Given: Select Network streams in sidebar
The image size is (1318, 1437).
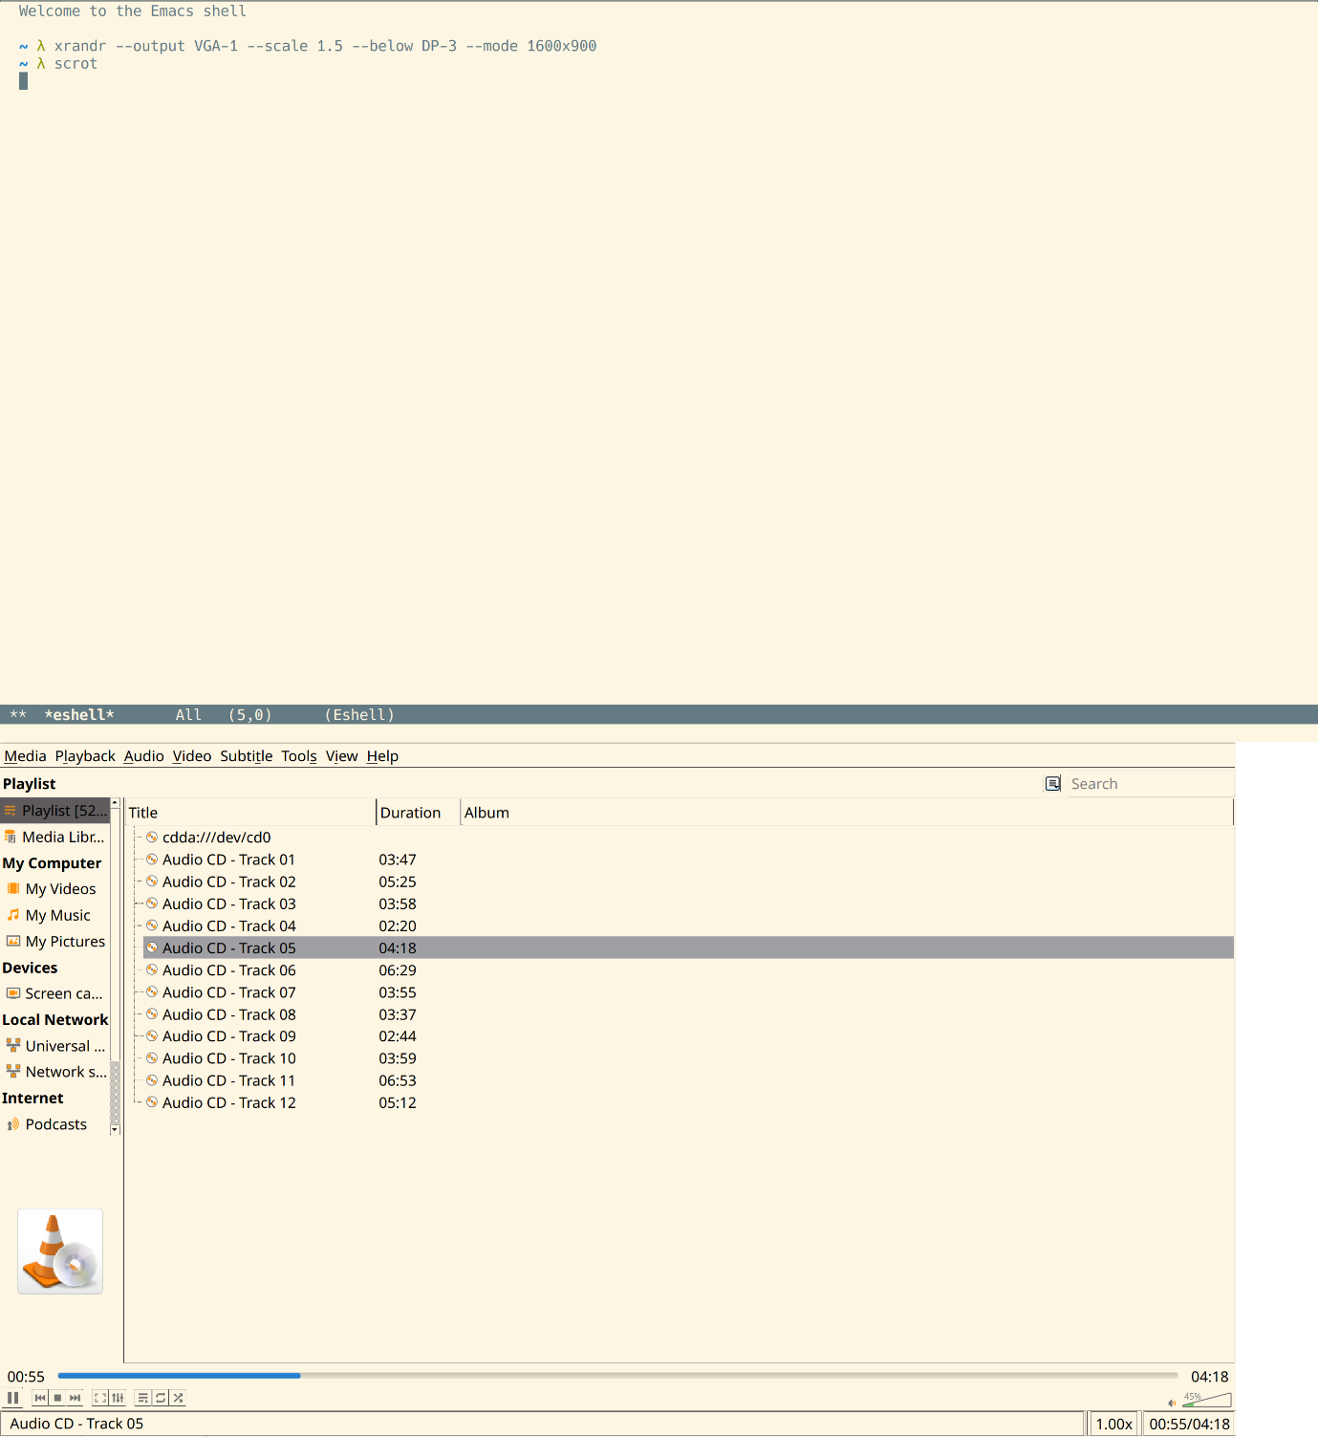Looking at the screenshot, I should (55, 1072).
